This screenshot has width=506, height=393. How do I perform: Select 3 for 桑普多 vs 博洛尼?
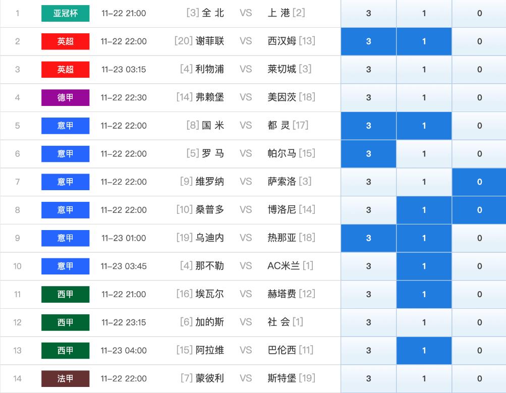(369, 210)
